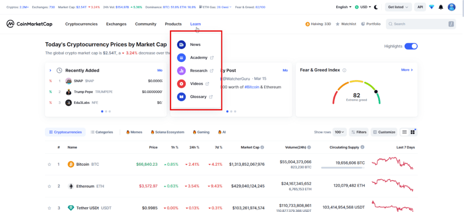This screenshot has height=212, width=464.
Task: Click the Market Cap info icon
Action: tap(262, 147)
